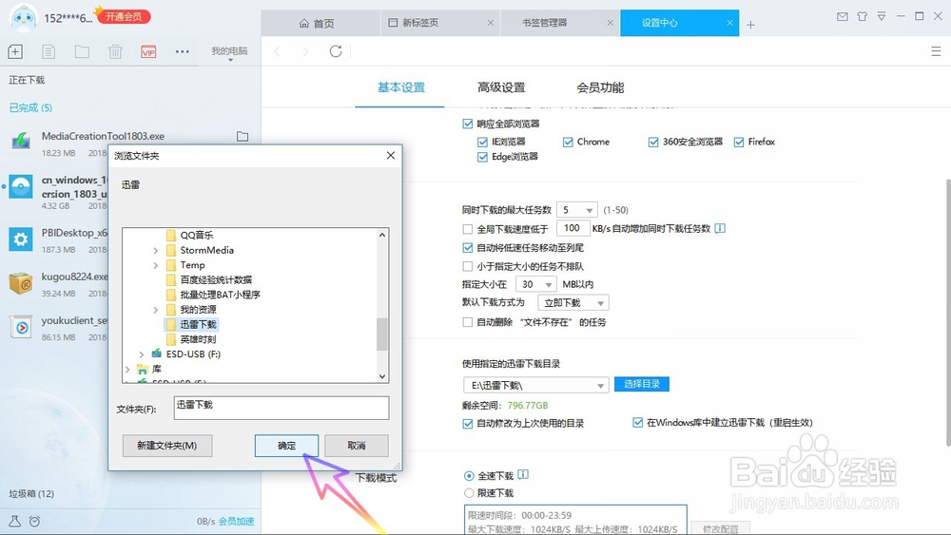Screen dimensions: 951x535
Task: Open the task list document icon
Action: click(49, 51)
